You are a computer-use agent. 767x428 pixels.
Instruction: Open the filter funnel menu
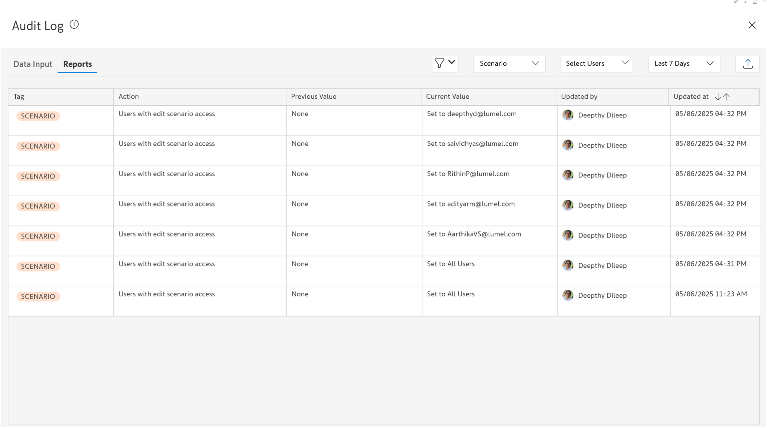(445, 63)
